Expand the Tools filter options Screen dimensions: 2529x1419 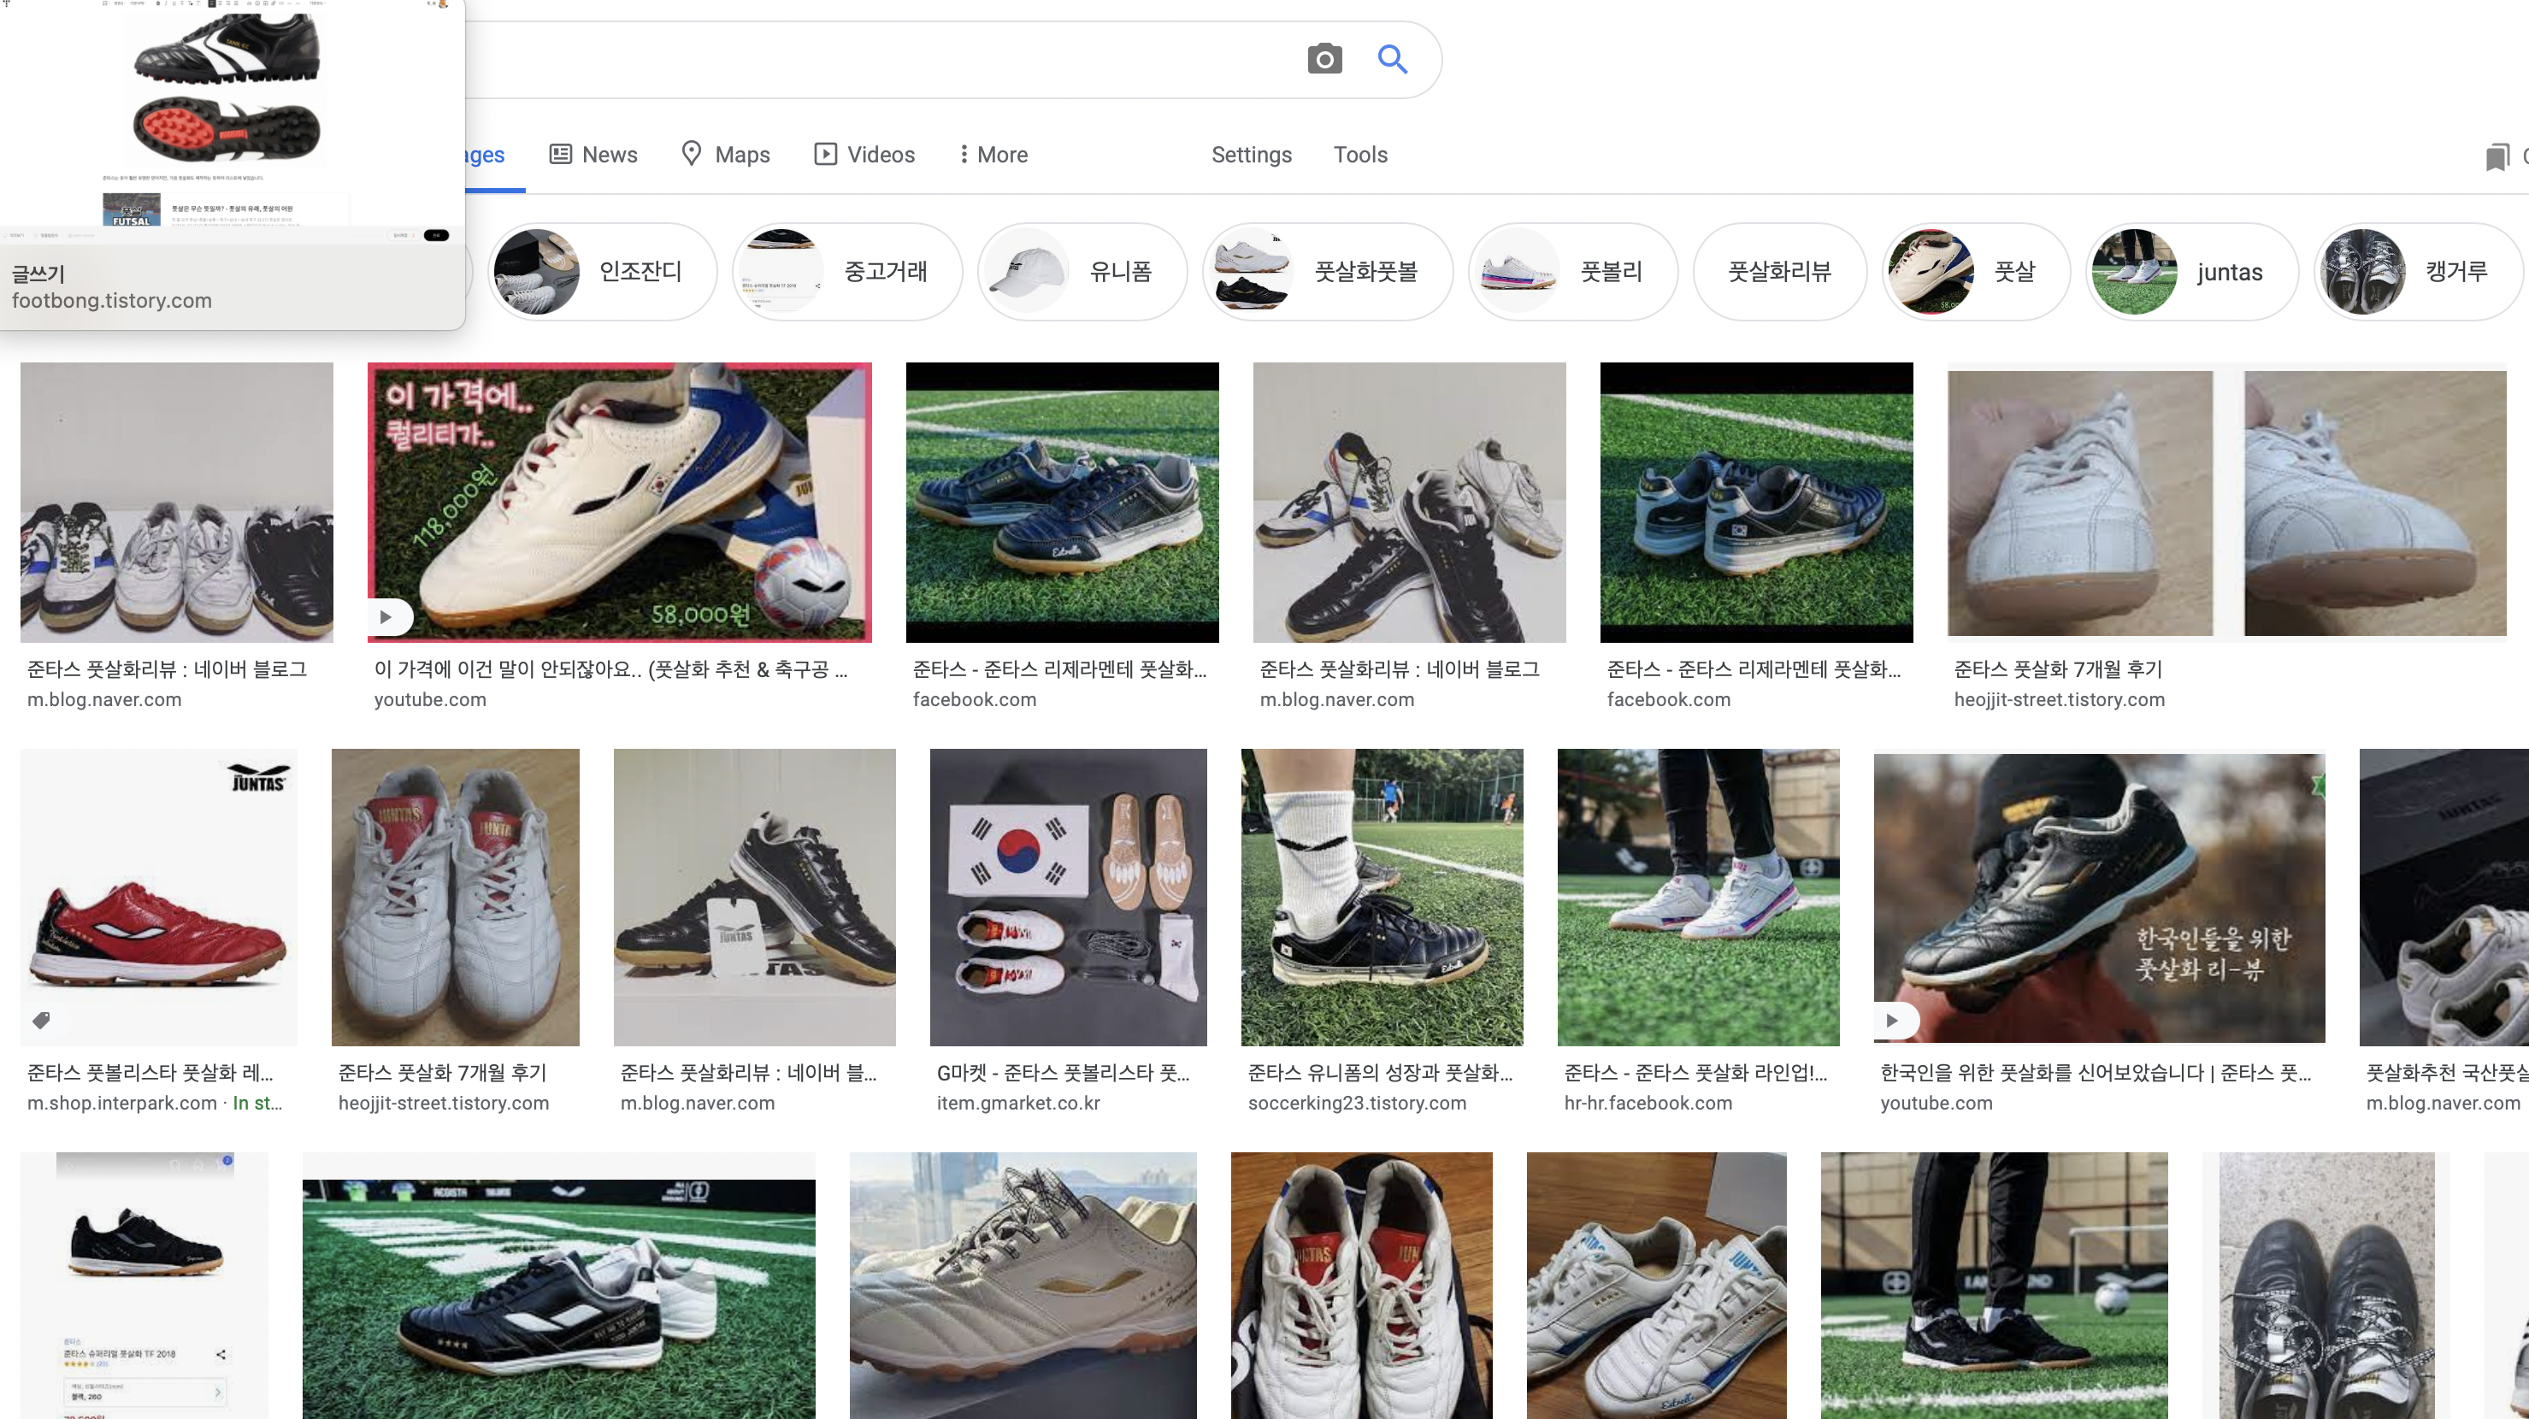click(1359, 155)
